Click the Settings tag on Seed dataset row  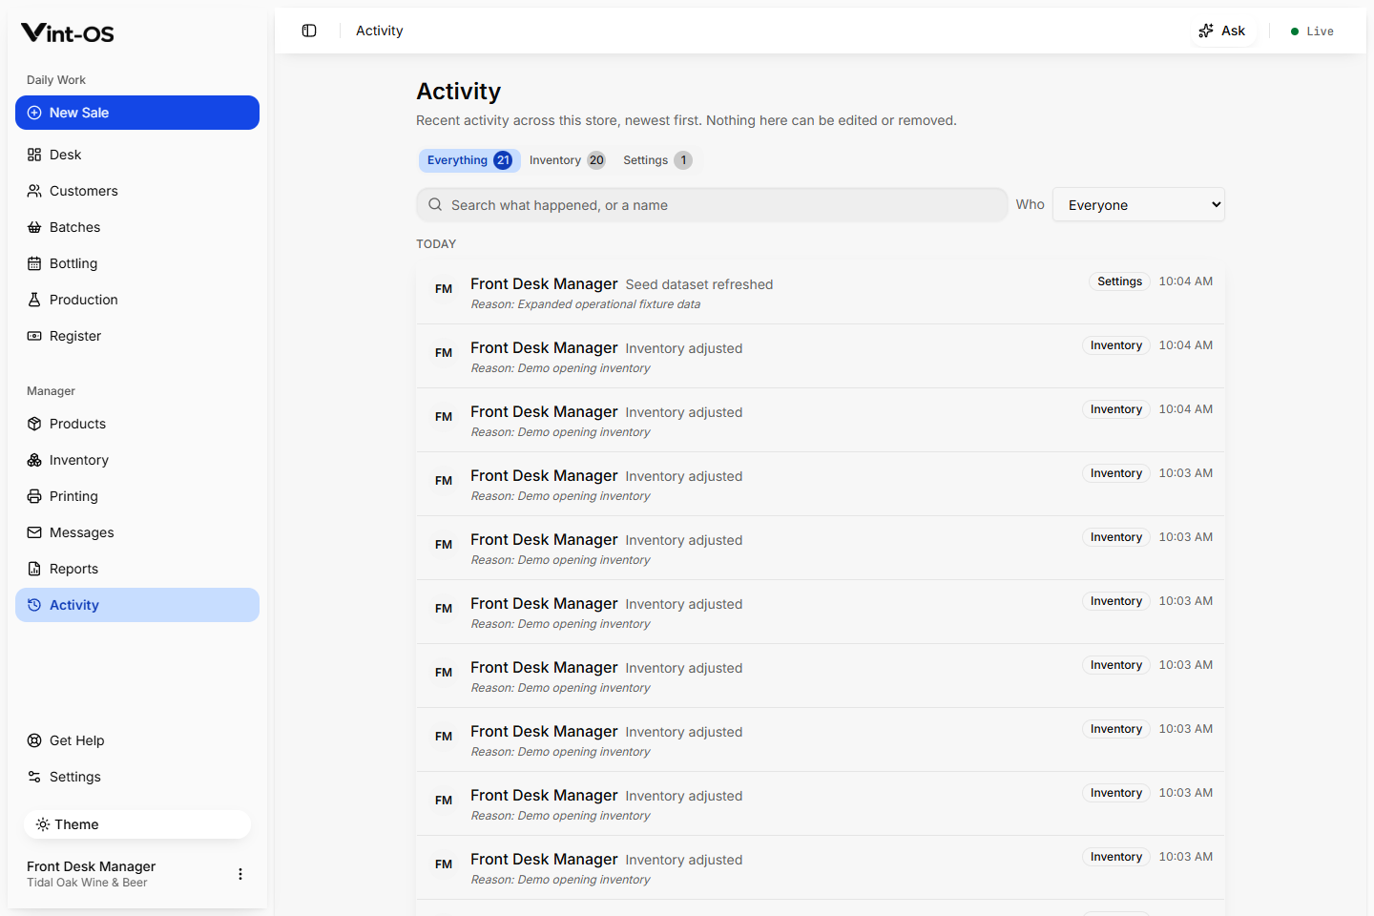(1119, 281)
